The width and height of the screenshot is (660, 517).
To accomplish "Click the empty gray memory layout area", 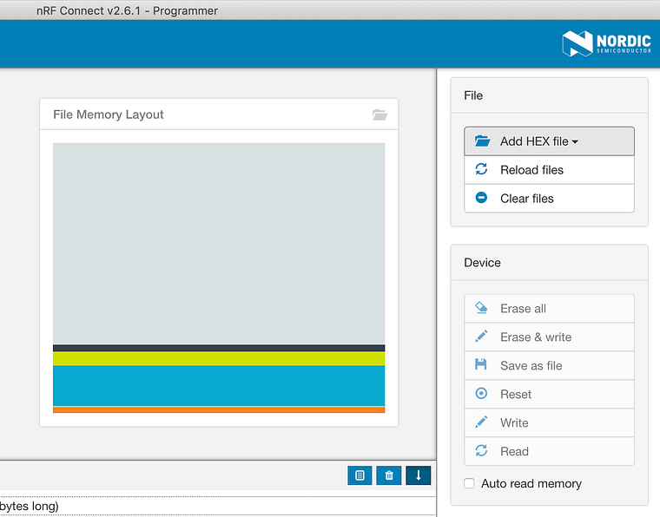I will pos(219,243).
